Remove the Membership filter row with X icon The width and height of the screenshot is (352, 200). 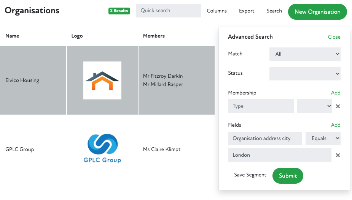click(338, 106)
